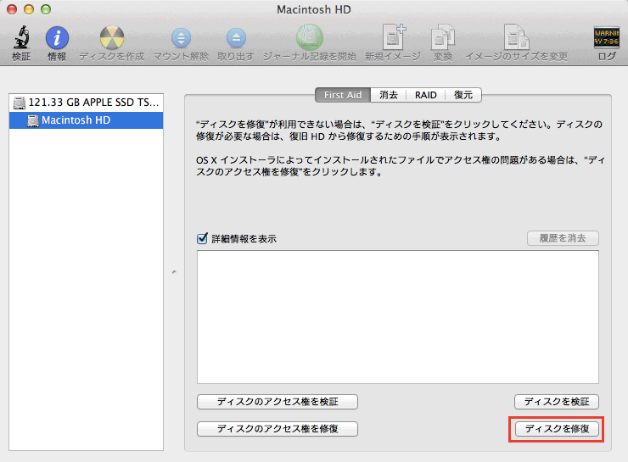Click the ディスクを修復 button
628x462 pixels.
[x=557, y=429]
